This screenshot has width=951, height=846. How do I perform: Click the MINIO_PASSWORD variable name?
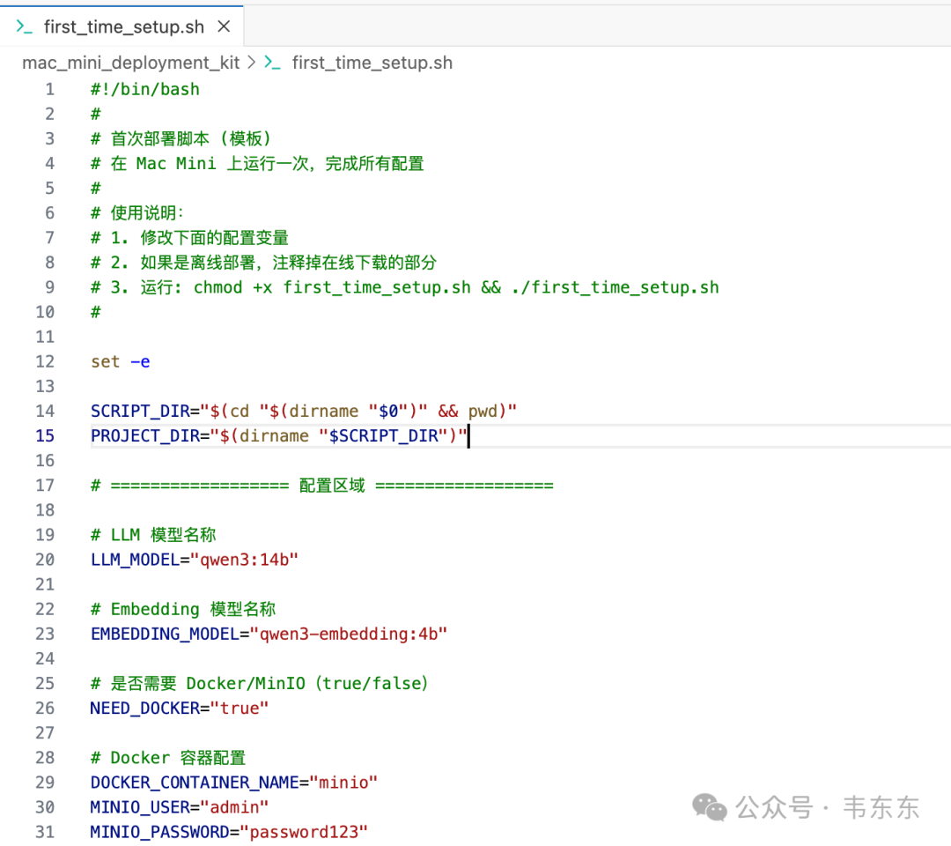point(160,832)
